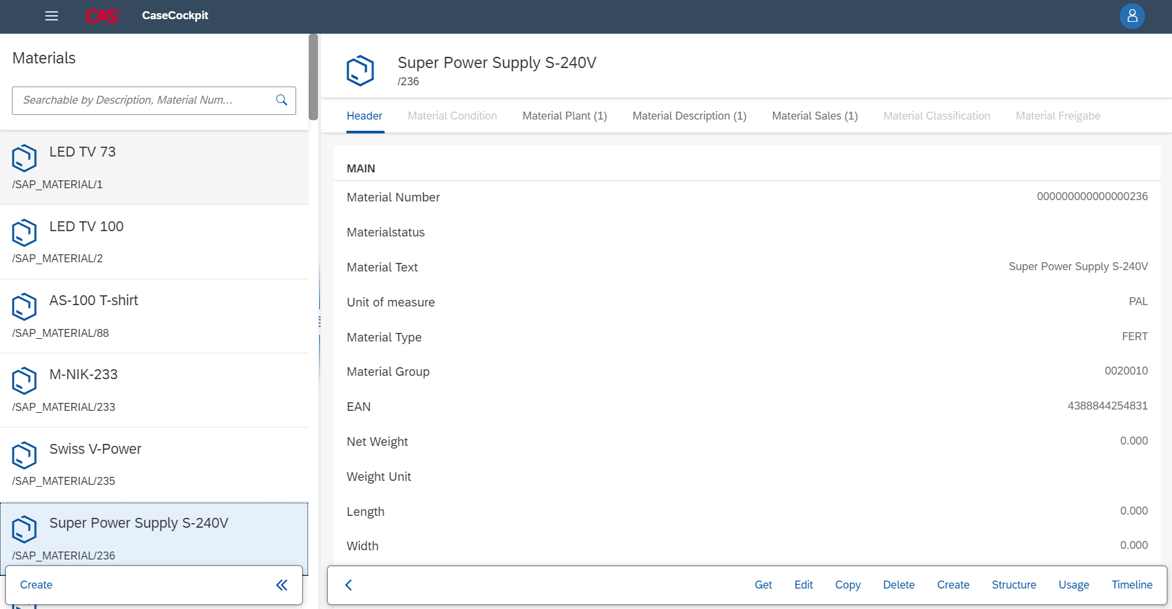This screenshot has height=609, width=1172.
Task: Open the Material Sales (1) tab
Action: click(x=815, y=116)
